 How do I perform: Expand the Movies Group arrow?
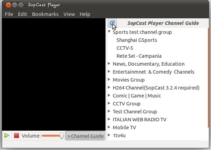click(x=109, y=79)
